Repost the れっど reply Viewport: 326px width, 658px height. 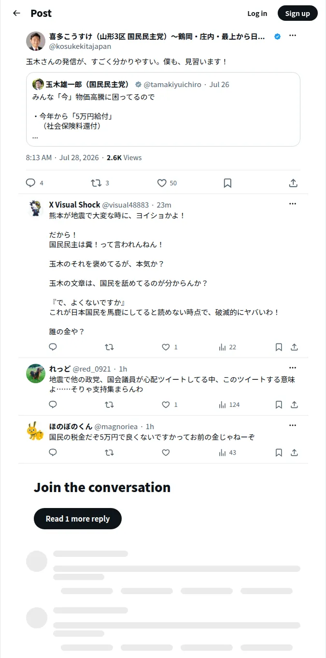click(x=110, y=404)
